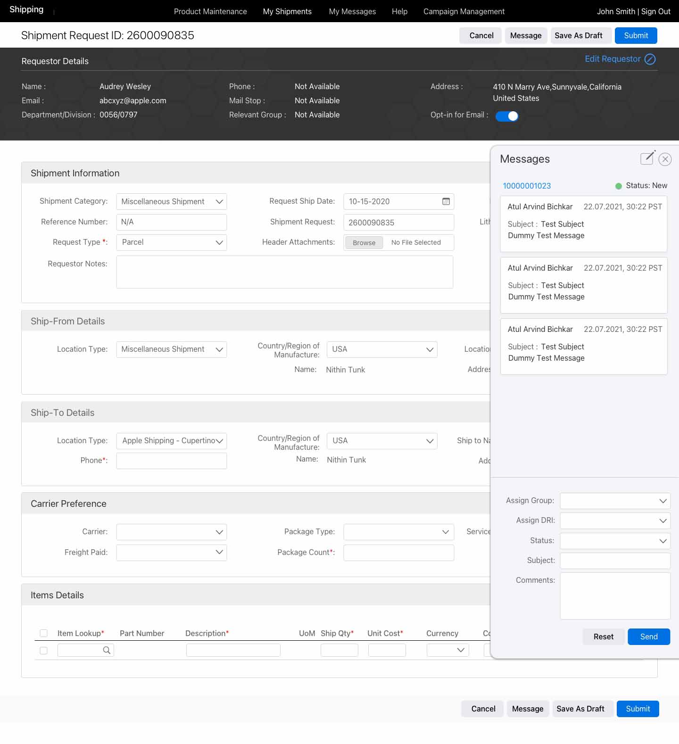Viewport: 679px width, 744px height.
Task: Open the Currency dropdown in Items Details
Action: (x=447, y=650)
